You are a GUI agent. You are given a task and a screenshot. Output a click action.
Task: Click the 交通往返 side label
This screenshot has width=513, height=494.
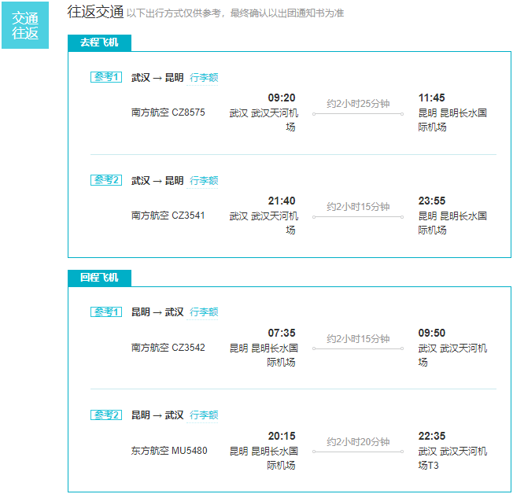(x=25, y=25)
